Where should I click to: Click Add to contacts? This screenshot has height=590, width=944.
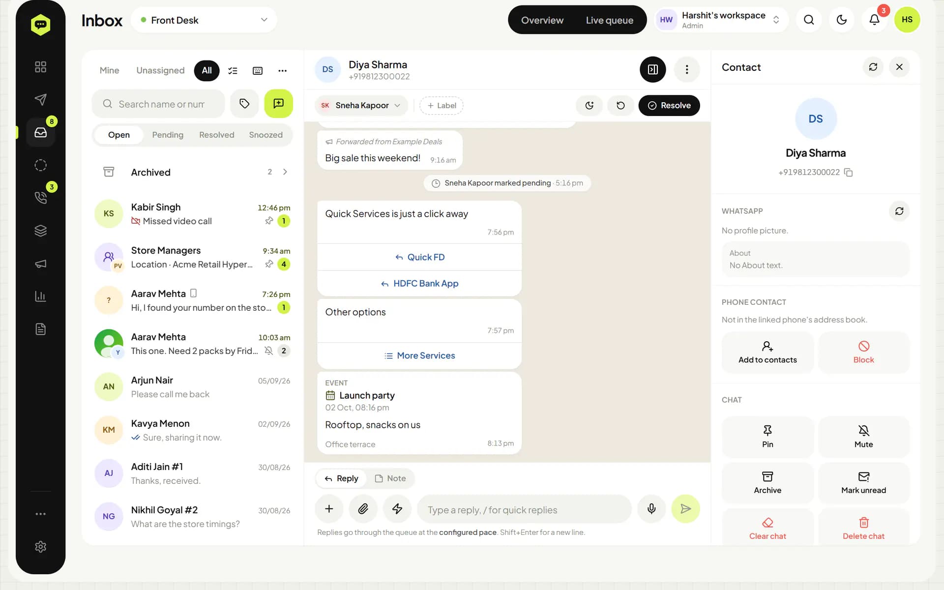767,352
